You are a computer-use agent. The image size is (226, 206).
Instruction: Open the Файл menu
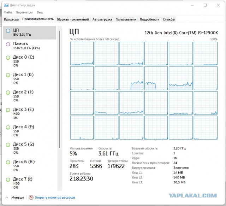tap(8, 12)
